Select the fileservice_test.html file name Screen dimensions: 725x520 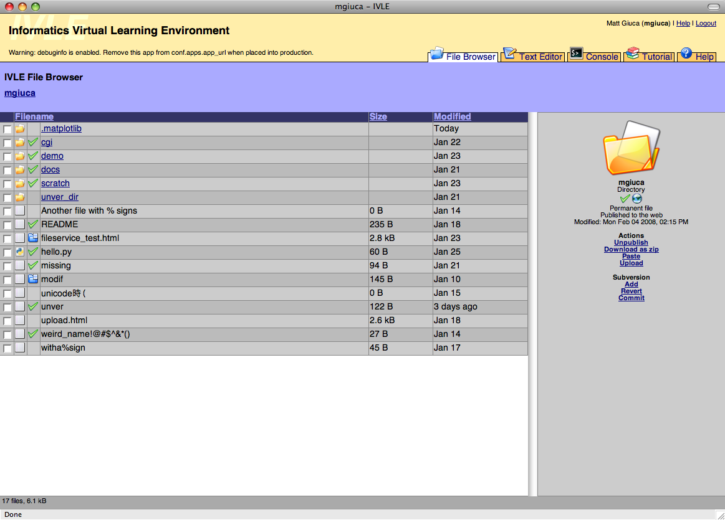point(80,239)
